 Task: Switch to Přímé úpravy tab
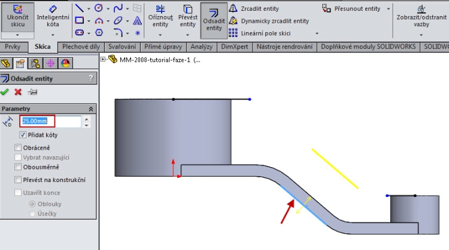click(x=163, y=47)
